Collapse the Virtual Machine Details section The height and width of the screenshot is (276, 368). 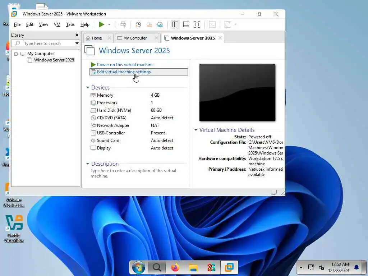(196, 130)
